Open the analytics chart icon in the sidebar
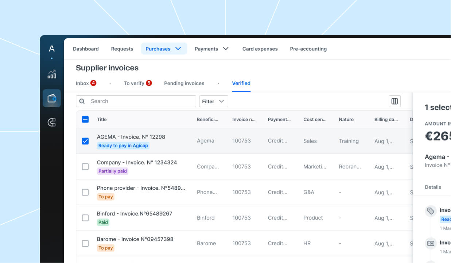The image size is (451, 263). 52,74
